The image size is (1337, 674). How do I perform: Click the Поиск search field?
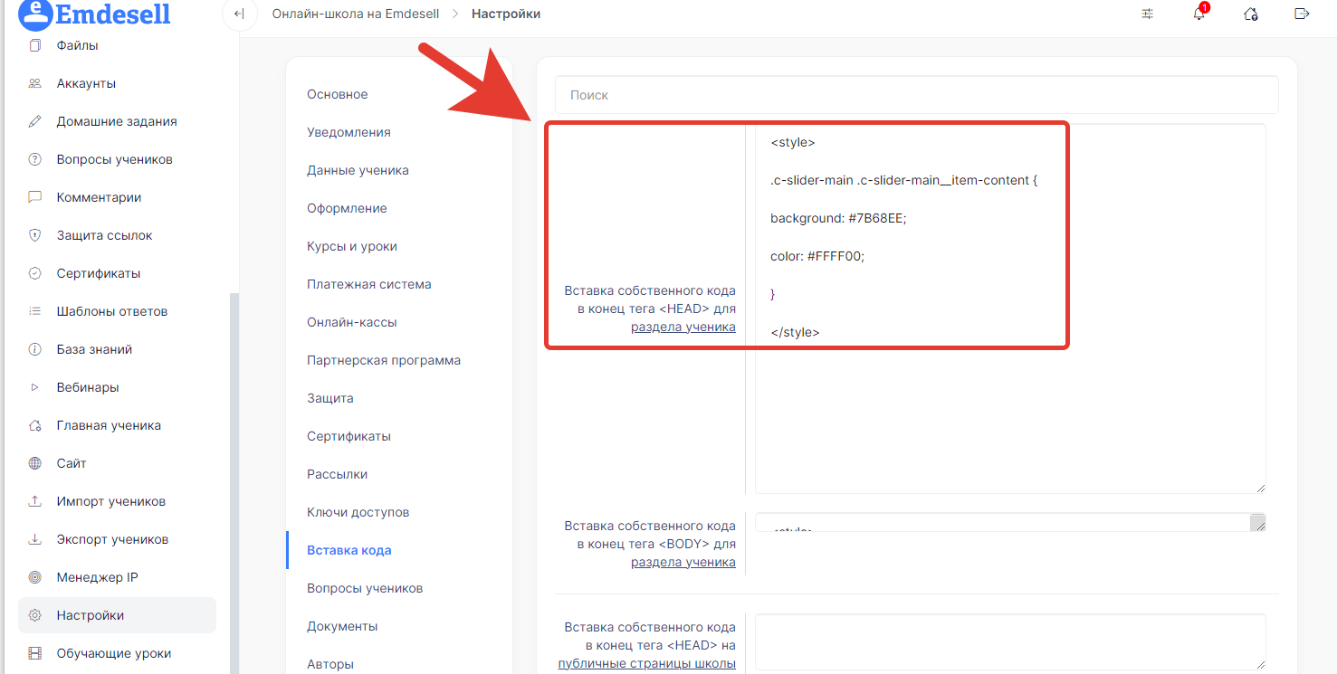click(x=916, y=95)
